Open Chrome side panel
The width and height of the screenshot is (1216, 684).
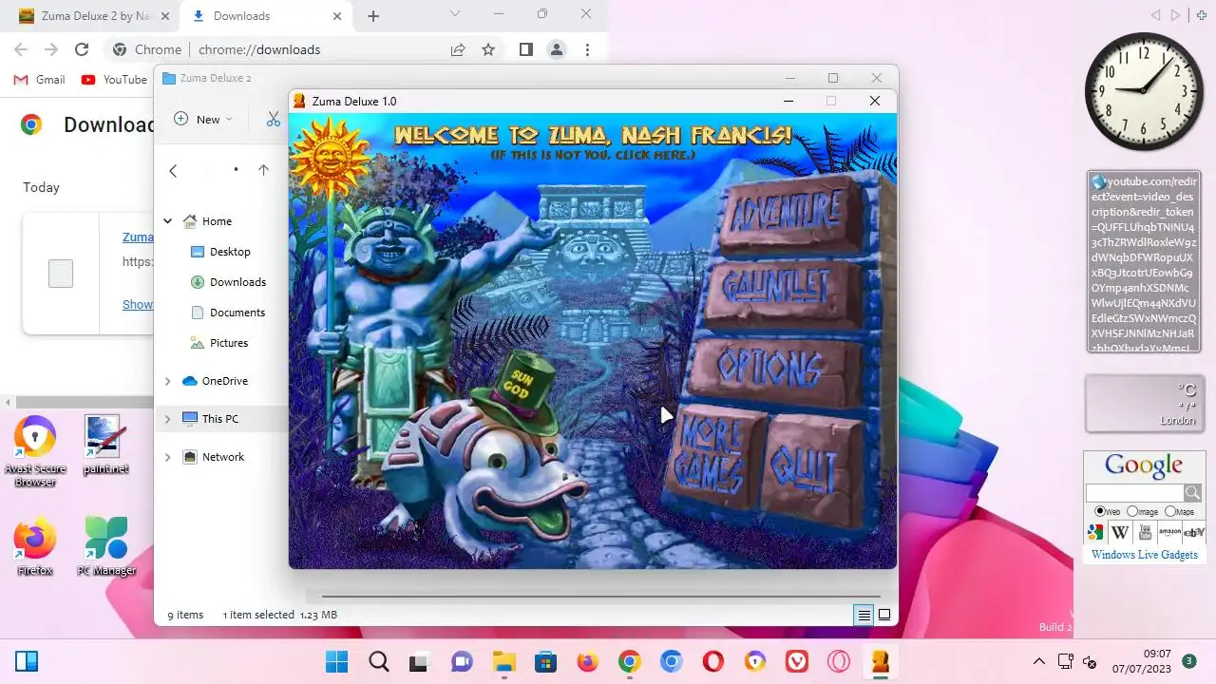point(526,49)
